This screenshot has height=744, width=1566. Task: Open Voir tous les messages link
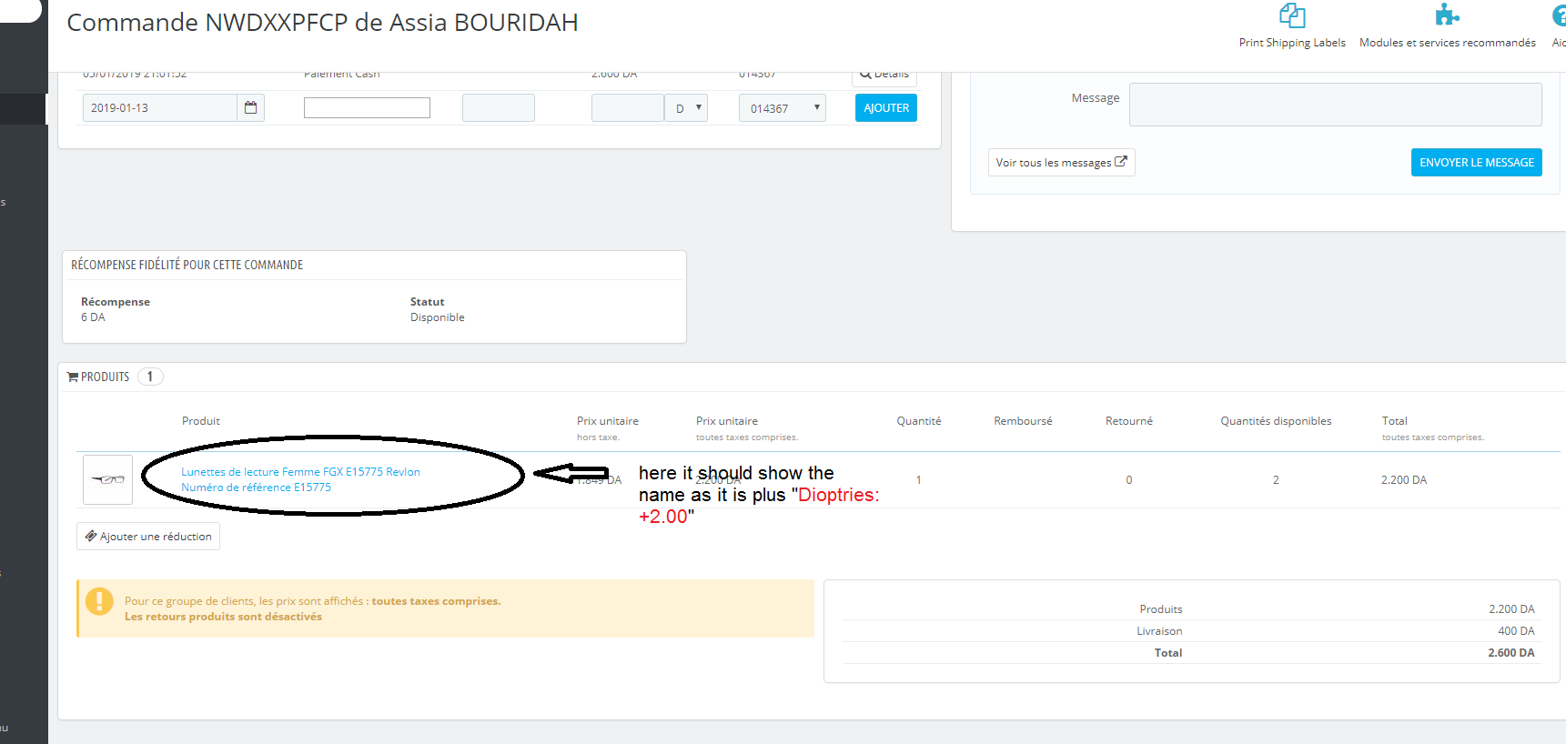1061,162
